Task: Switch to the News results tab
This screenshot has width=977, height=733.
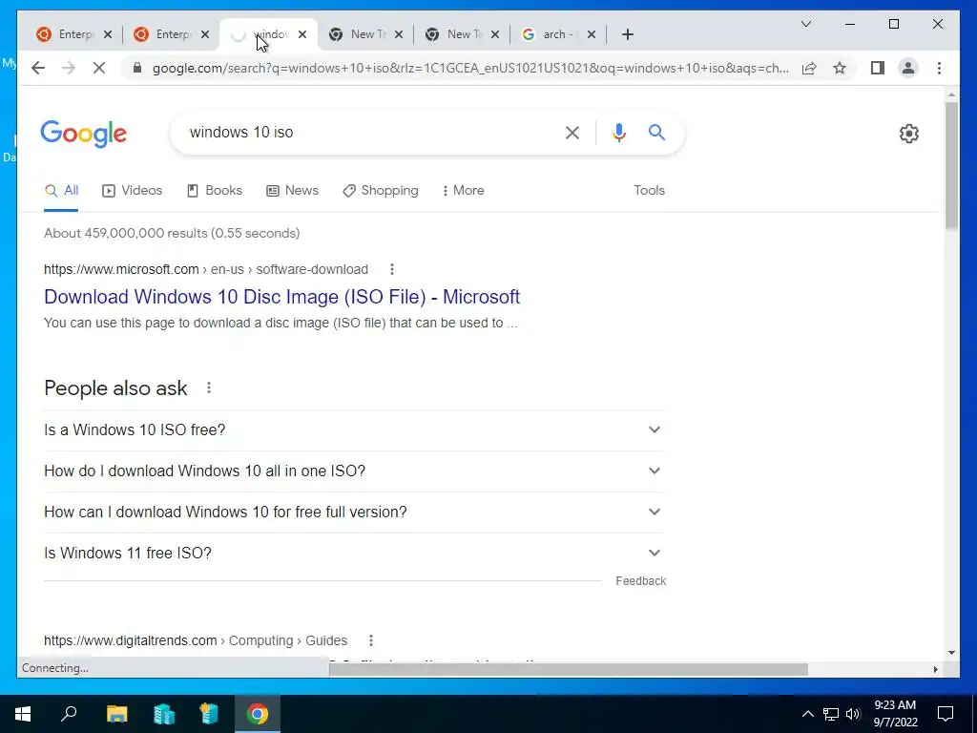Action: click(292, 190)
